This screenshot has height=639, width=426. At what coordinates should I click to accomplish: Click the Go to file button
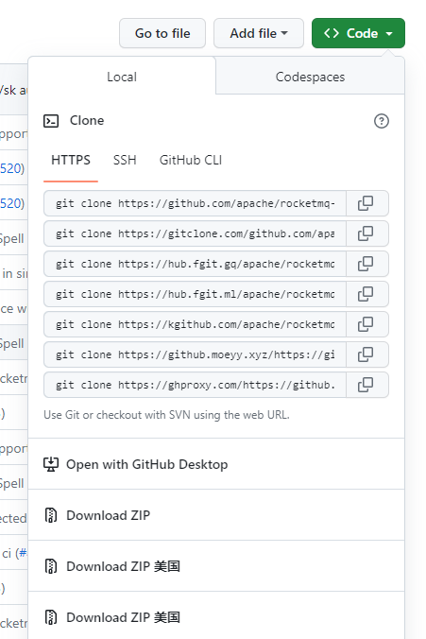click(x=162, y=33)
